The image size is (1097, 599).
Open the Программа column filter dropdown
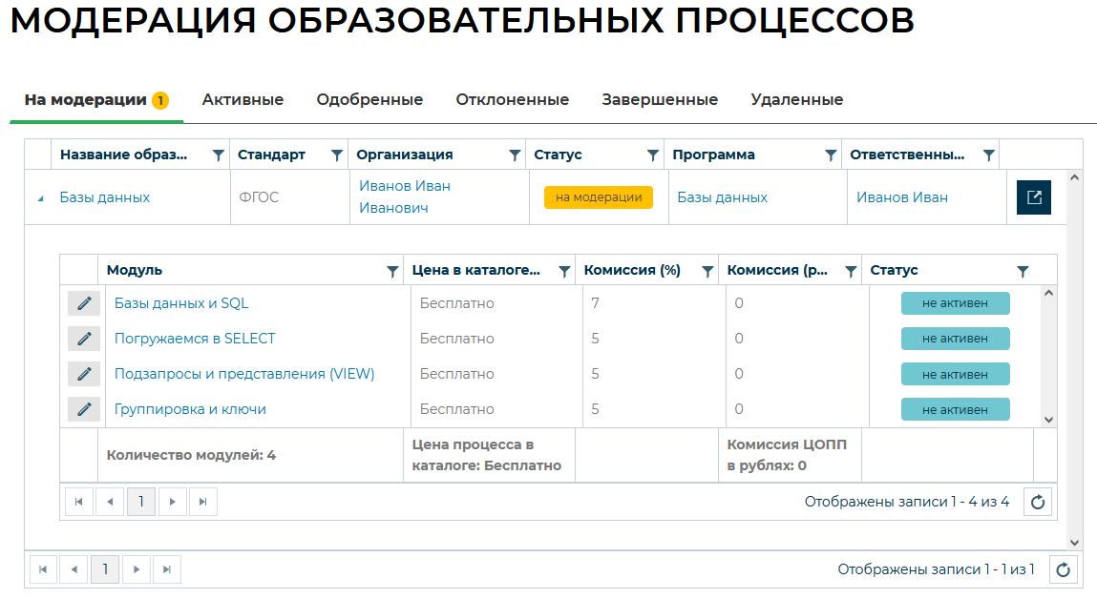point(831,155)
